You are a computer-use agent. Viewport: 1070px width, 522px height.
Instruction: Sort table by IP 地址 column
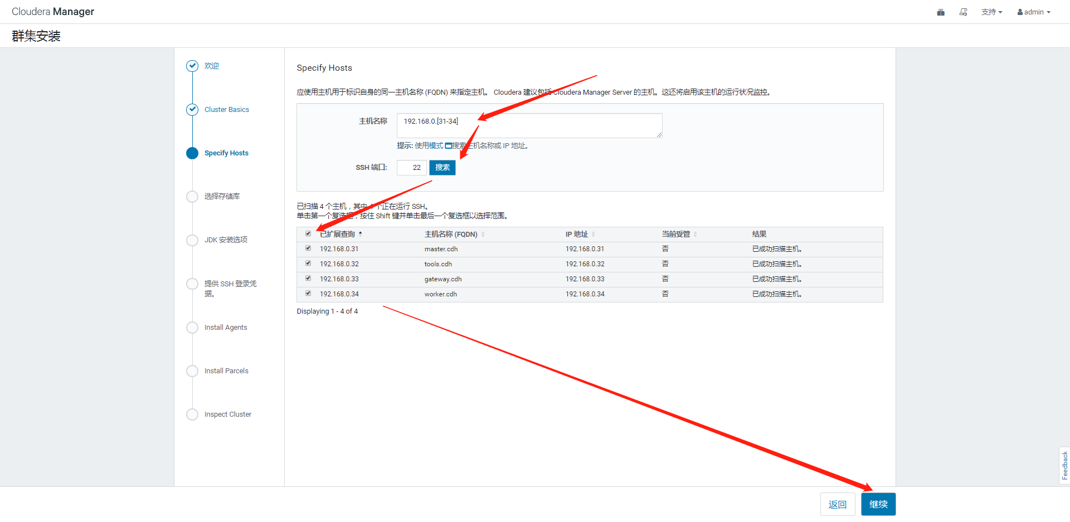click(x=580, y=235)
